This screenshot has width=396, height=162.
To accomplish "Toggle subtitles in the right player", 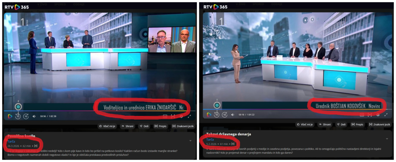I will pos(362,115).
